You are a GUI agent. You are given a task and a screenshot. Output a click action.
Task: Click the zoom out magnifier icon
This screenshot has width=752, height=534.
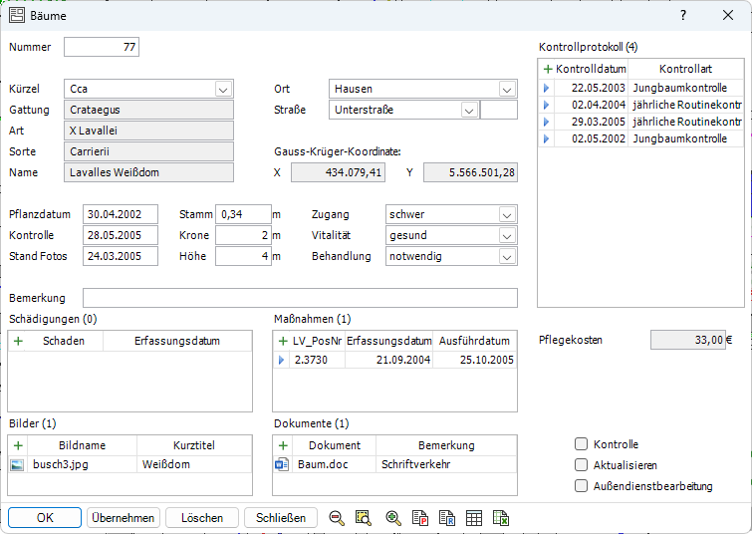[x=337, y=518]
